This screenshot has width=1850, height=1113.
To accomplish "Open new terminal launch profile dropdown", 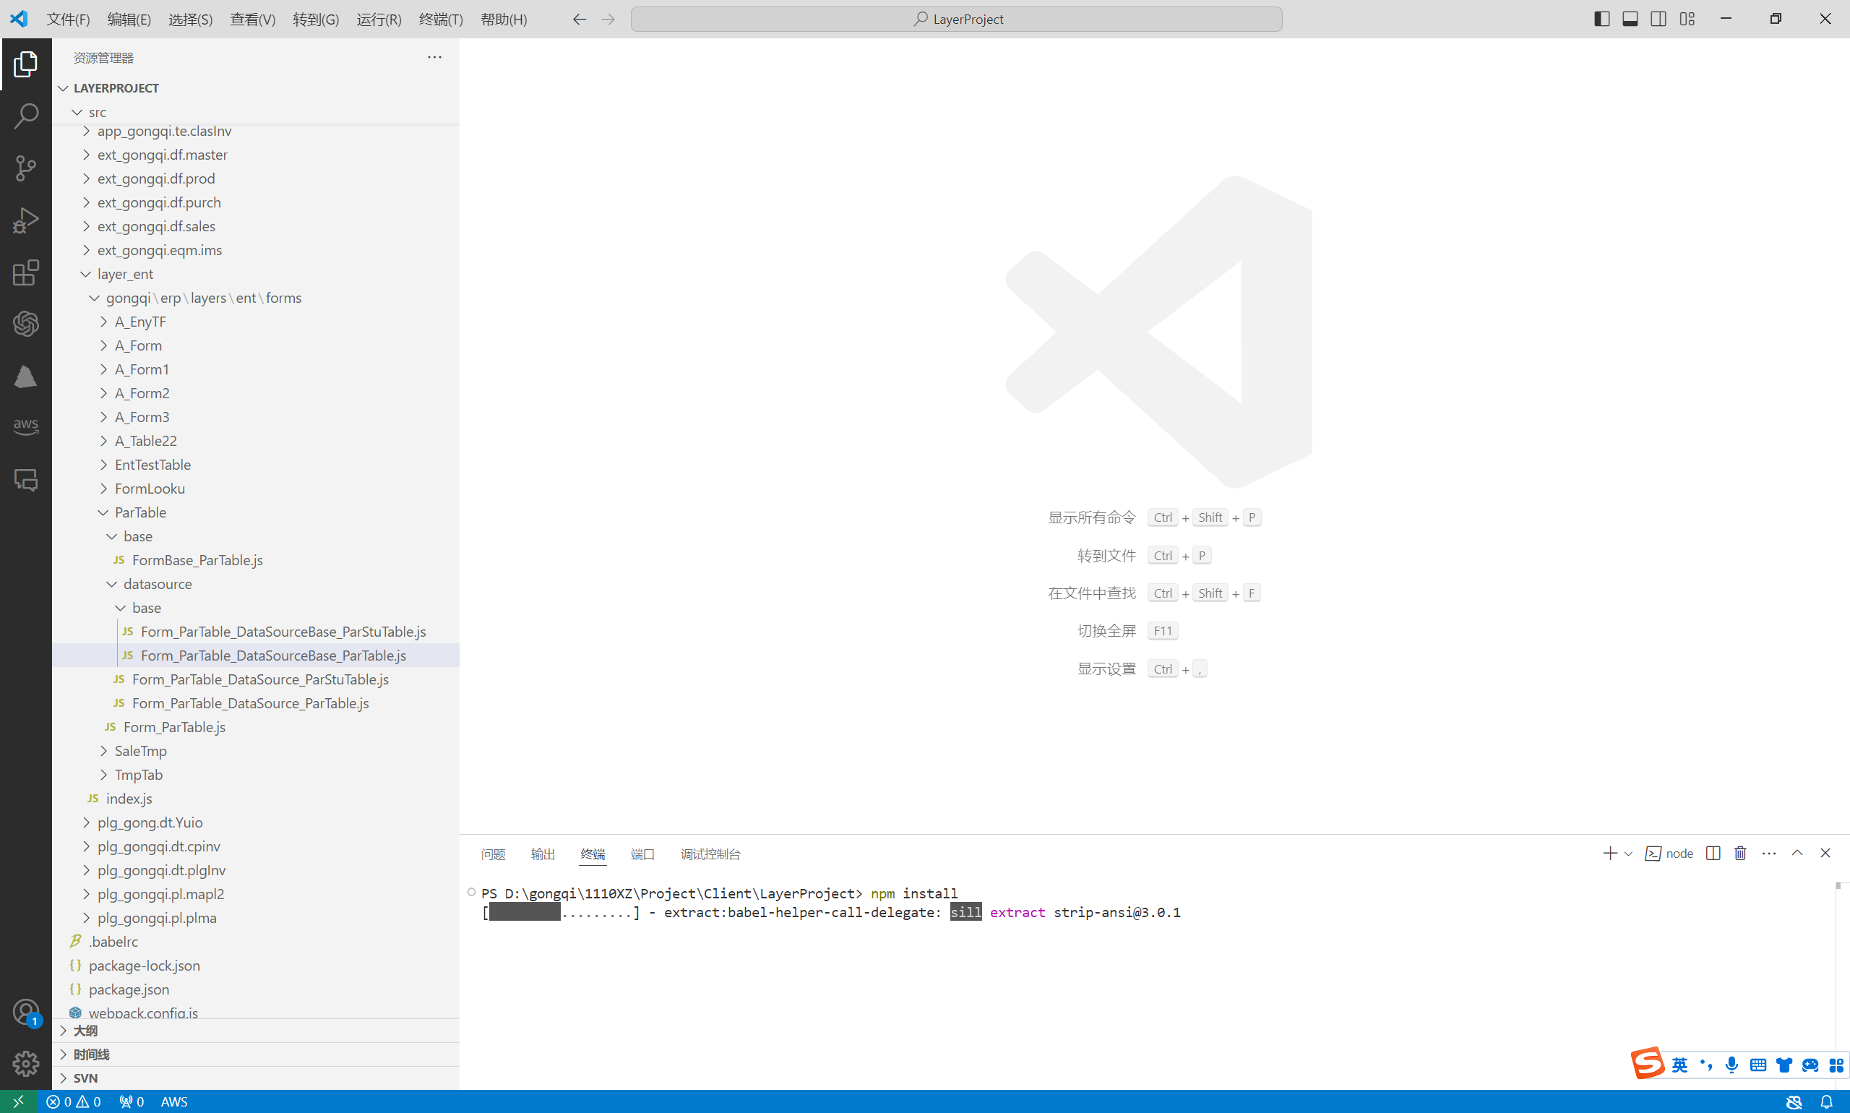I will click(x=1628, y=854).
